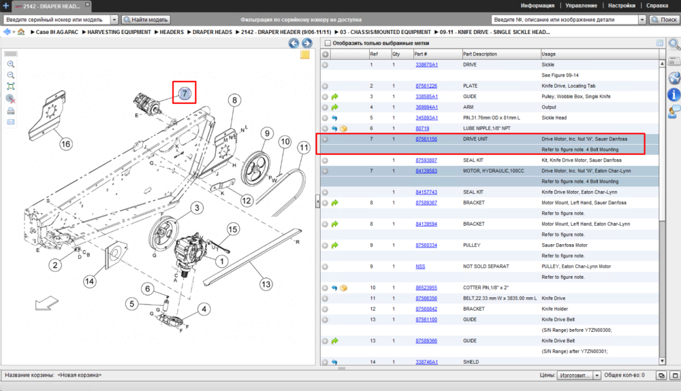
Task: Open part number link 84139583
Action: tap(426, 171)
